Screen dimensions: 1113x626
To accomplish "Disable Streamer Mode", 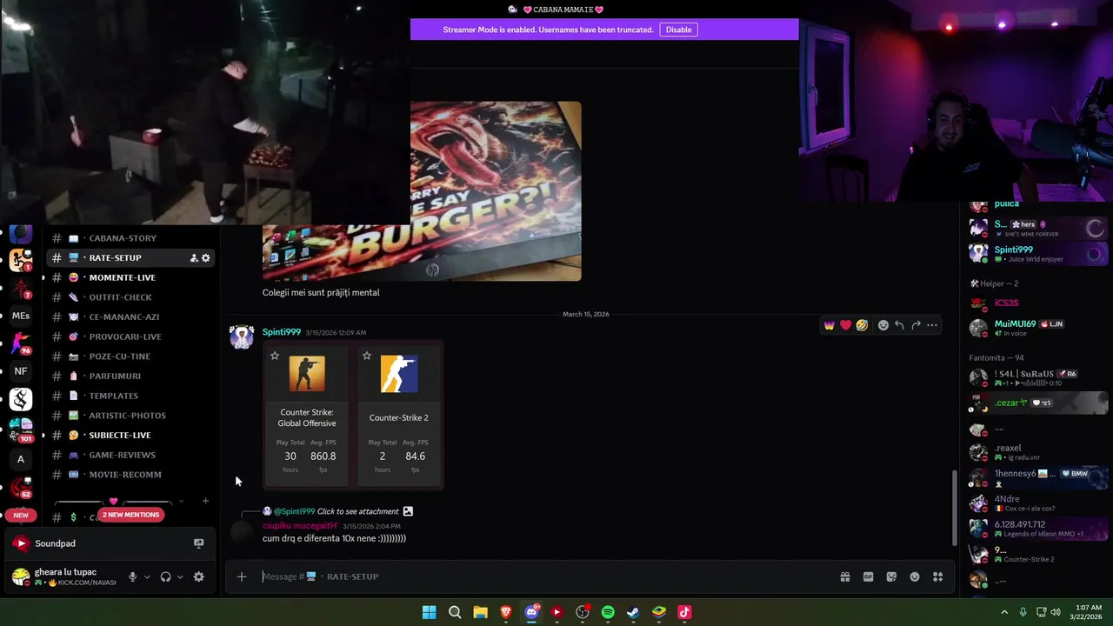I will click(x=679, y=30).
